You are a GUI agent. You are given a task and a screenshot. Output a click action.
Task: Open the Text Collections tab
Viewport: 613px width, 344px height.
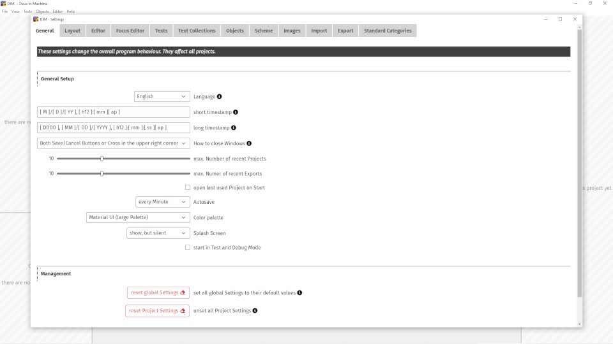point(197,31)
